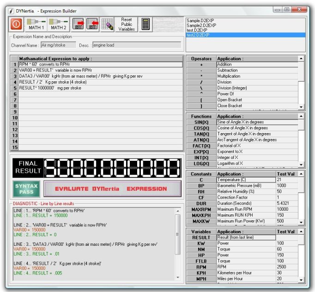Insert the / Division operator
The width and height of the screenshot is (315, 292).
tap(201, 82)
